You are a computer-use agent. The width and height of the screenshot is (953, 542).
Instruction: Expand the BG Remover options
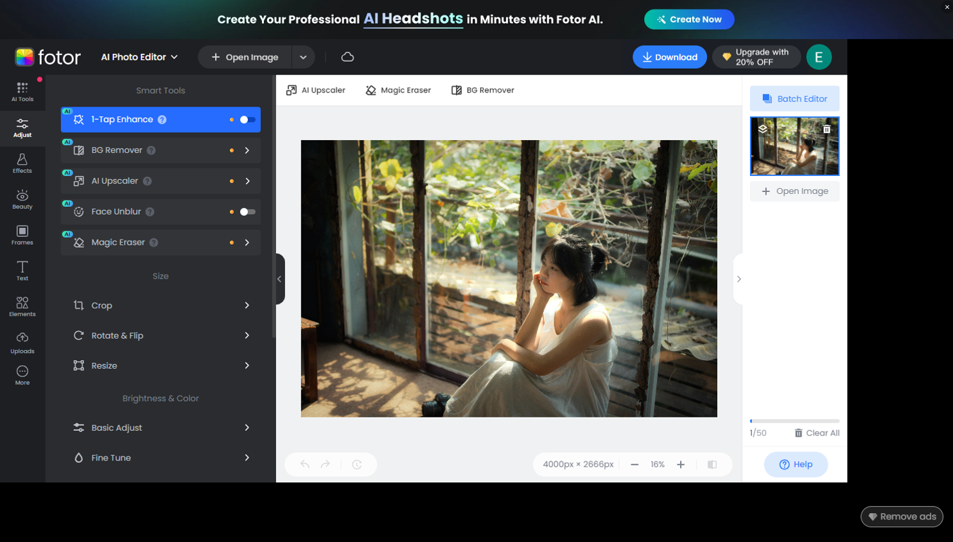tap(247, 150)
